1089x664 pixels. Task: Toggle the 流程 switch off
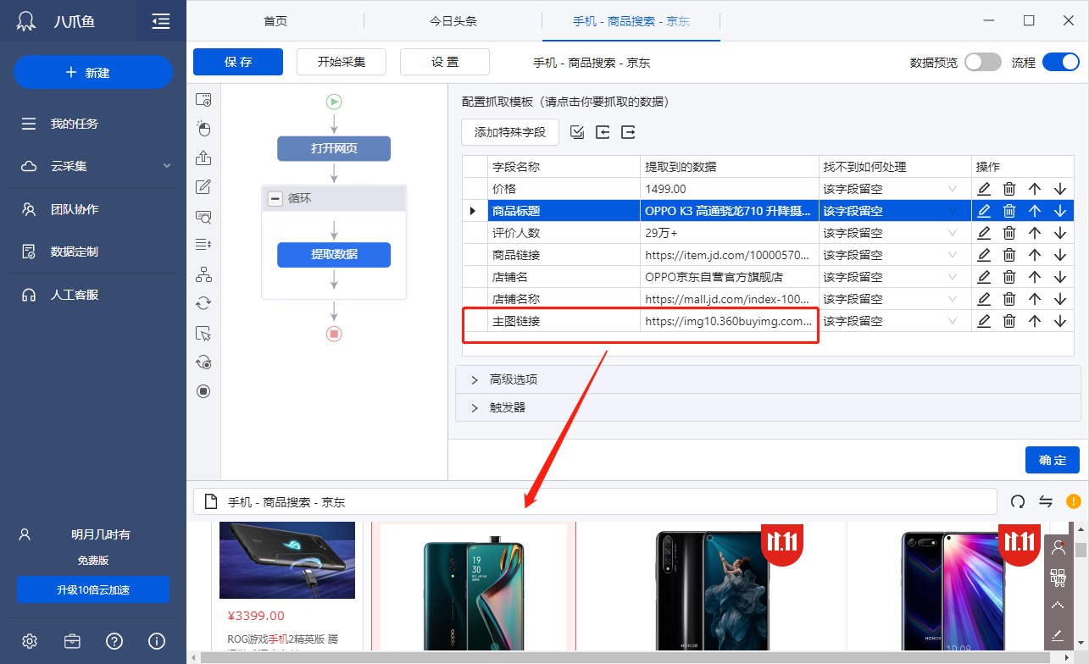[1061, 62]
